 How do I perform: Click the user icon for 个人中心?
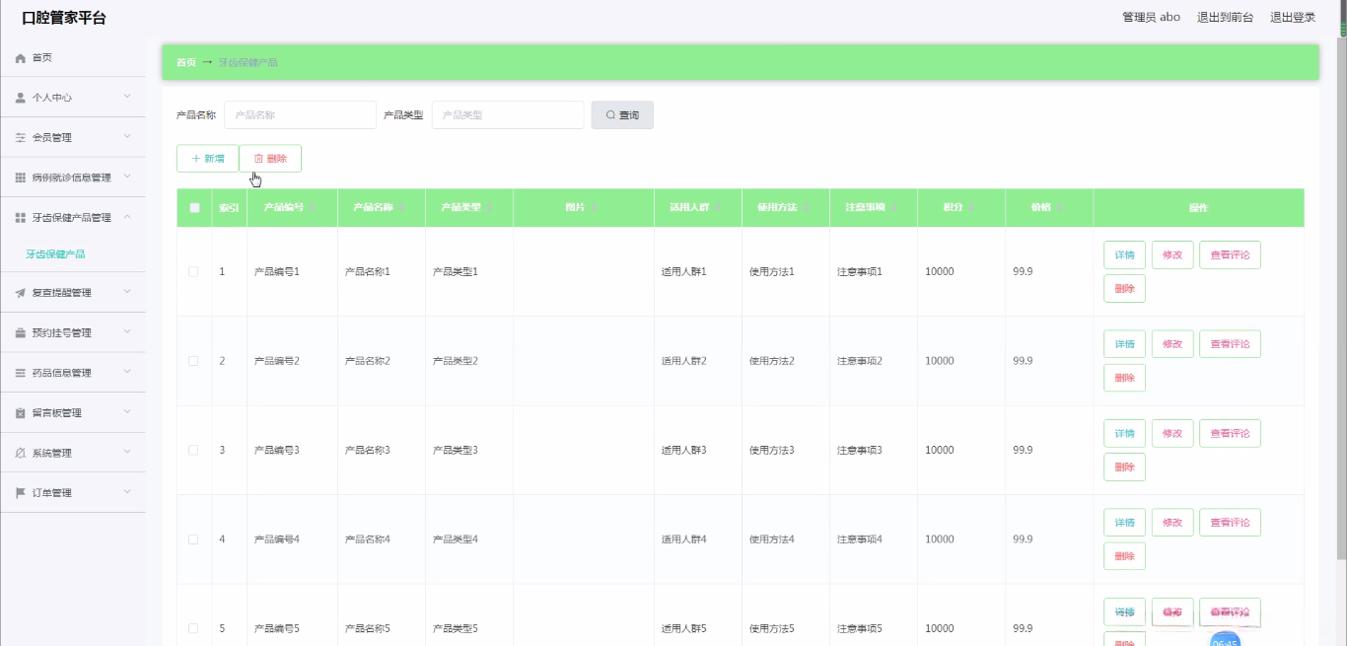[21, 98]
